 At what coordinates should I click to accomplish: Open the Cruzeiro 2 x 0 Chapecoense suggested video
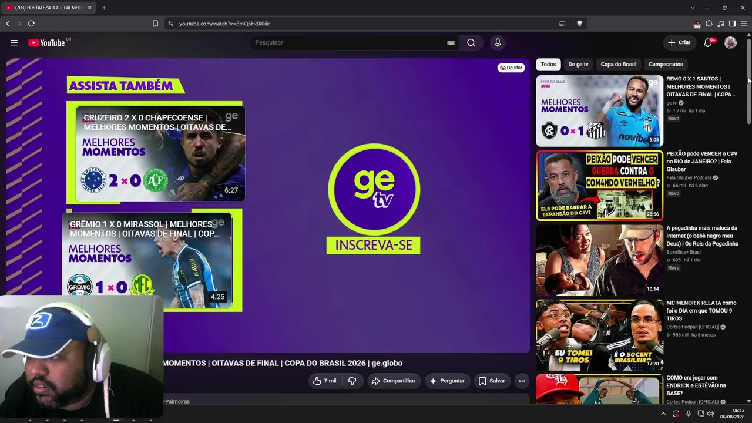(160, 153)
